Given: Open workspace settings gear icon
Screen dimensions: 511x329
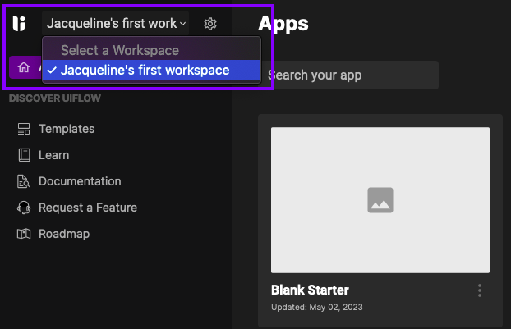Looking at the screenshot, I should [x=210, y=24].
